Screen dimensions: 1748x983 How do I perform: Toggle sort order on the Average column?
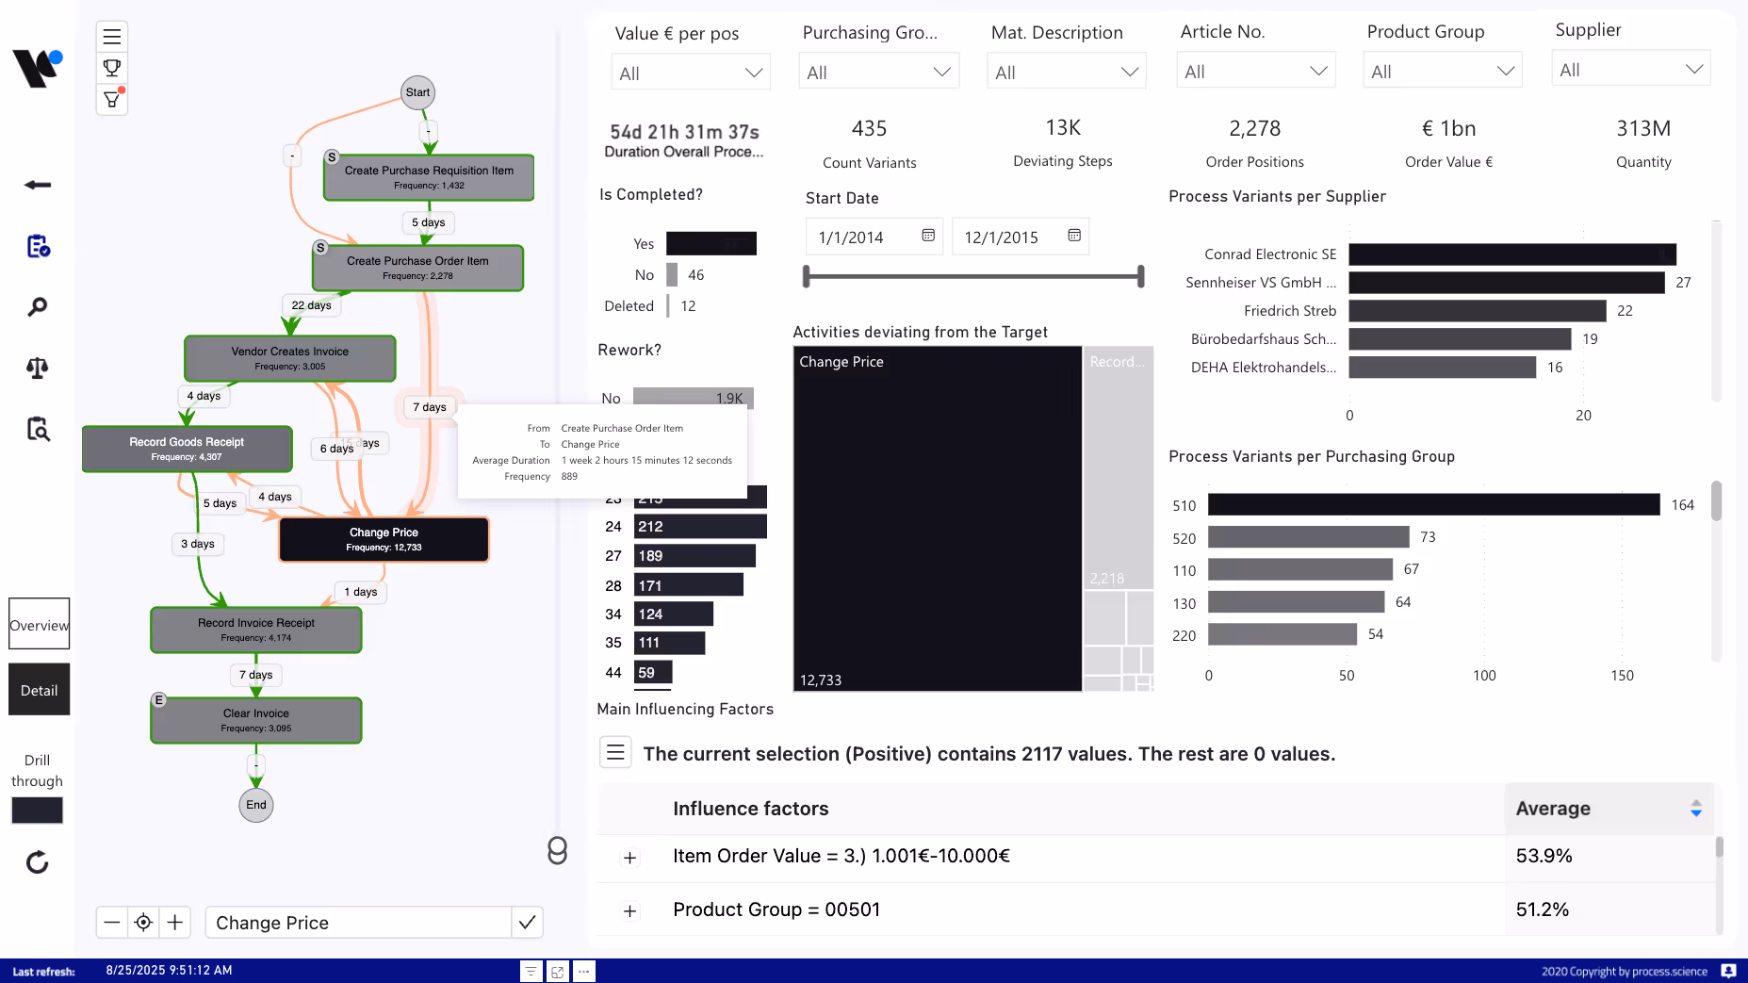coord(1695,808)
